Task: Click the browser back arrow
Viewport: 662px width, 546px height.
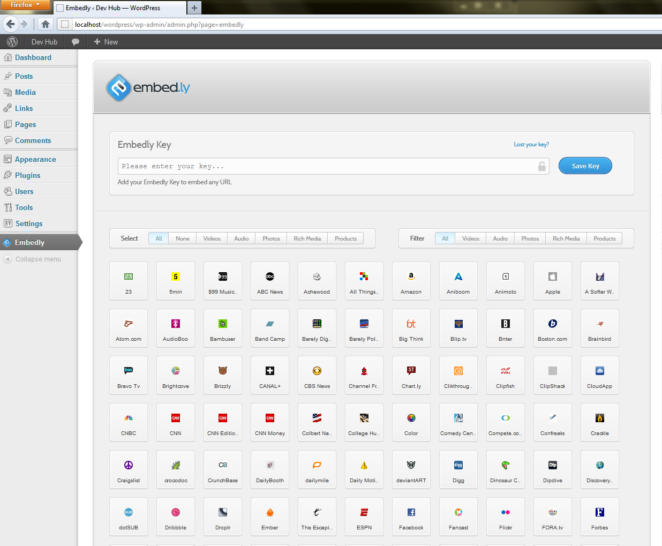Action: [10, 24]
